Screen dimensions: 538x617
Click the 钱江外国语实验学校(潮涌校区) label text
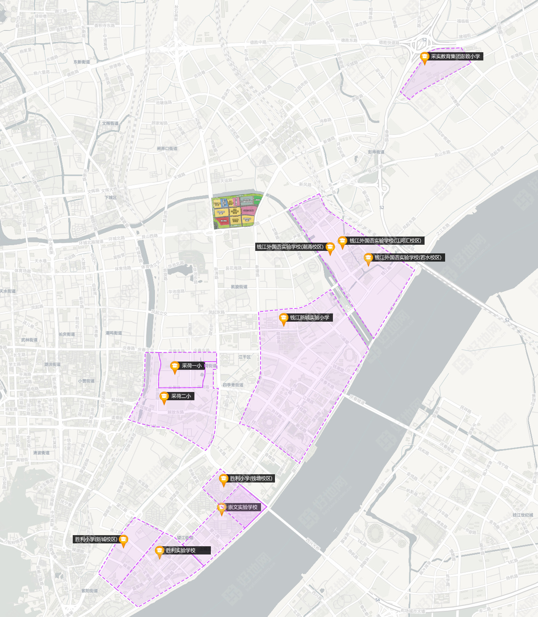[289, 247]
